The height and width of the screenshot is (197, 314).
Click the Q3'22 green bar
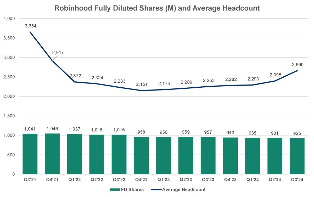tap(119, 154)
